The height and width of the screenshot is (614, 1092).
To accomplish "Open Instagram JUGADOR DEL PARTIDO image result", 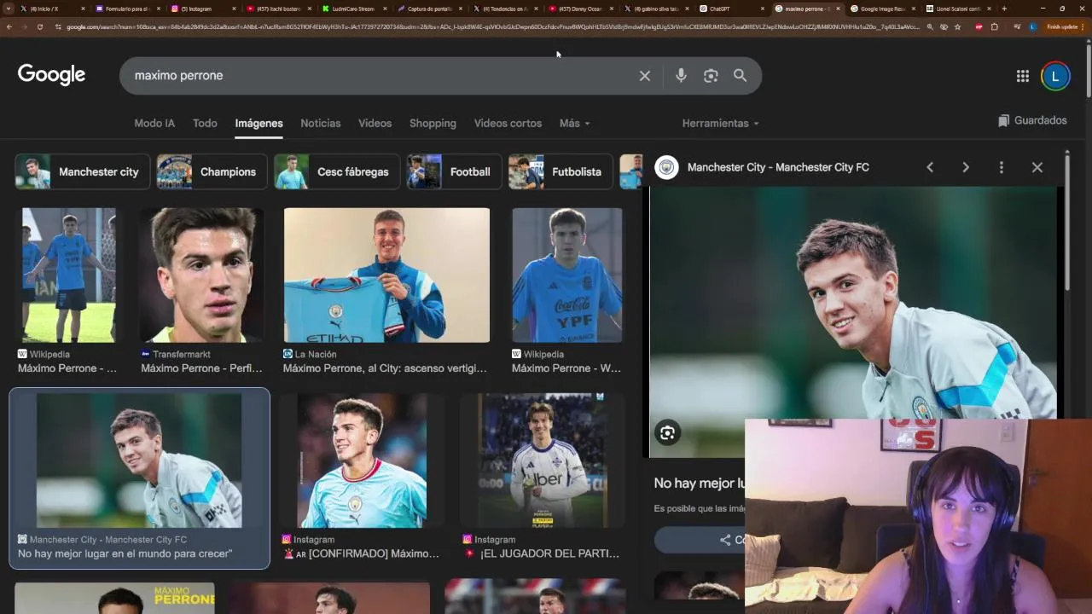I will (x=541, y=460).
